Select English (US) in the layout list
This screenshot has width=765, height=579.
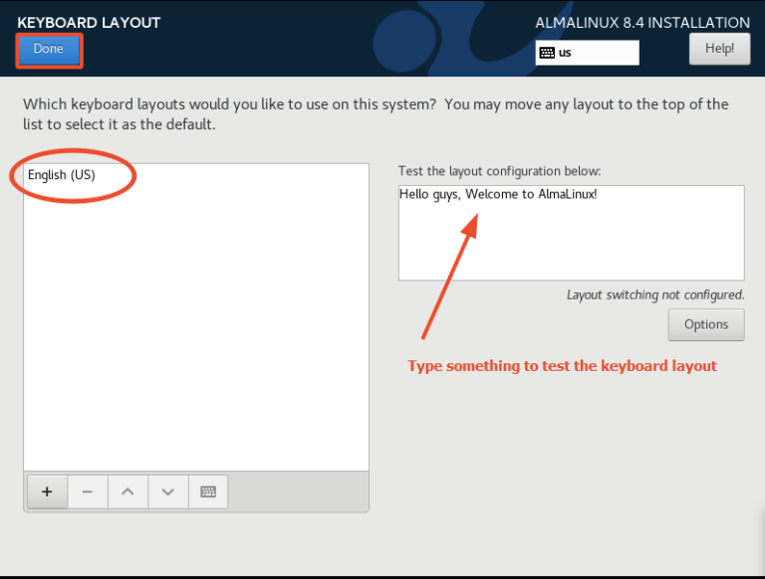pos(195,175)
